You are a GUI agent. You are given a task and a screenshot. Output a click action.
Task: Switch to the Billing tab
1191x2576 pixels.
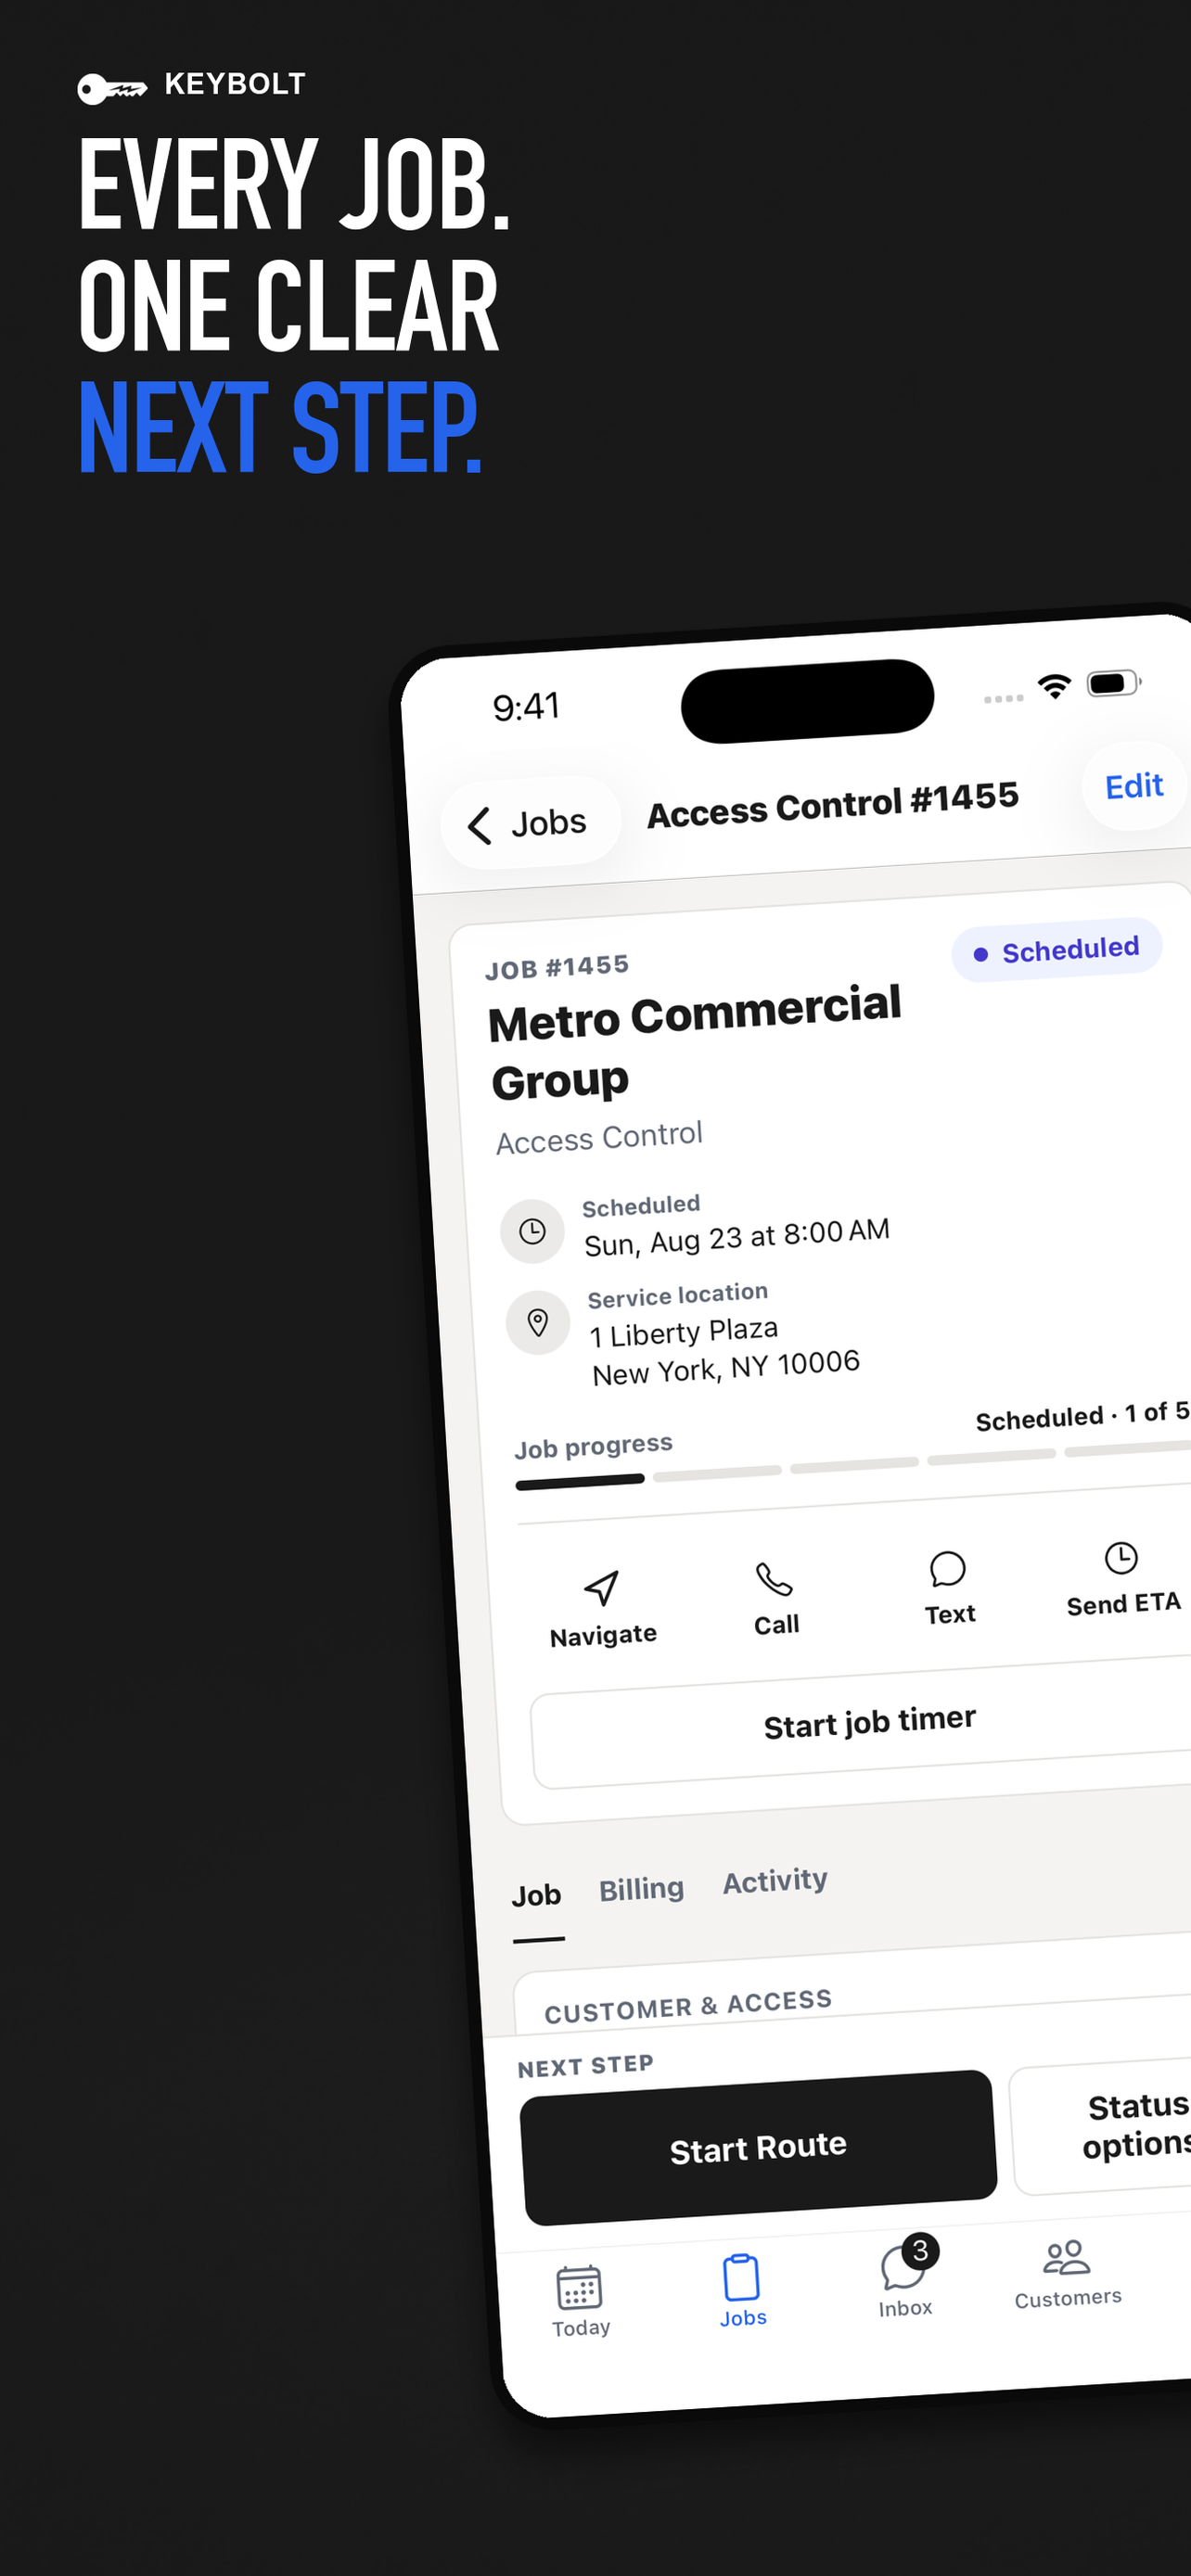pos(641,1889)
